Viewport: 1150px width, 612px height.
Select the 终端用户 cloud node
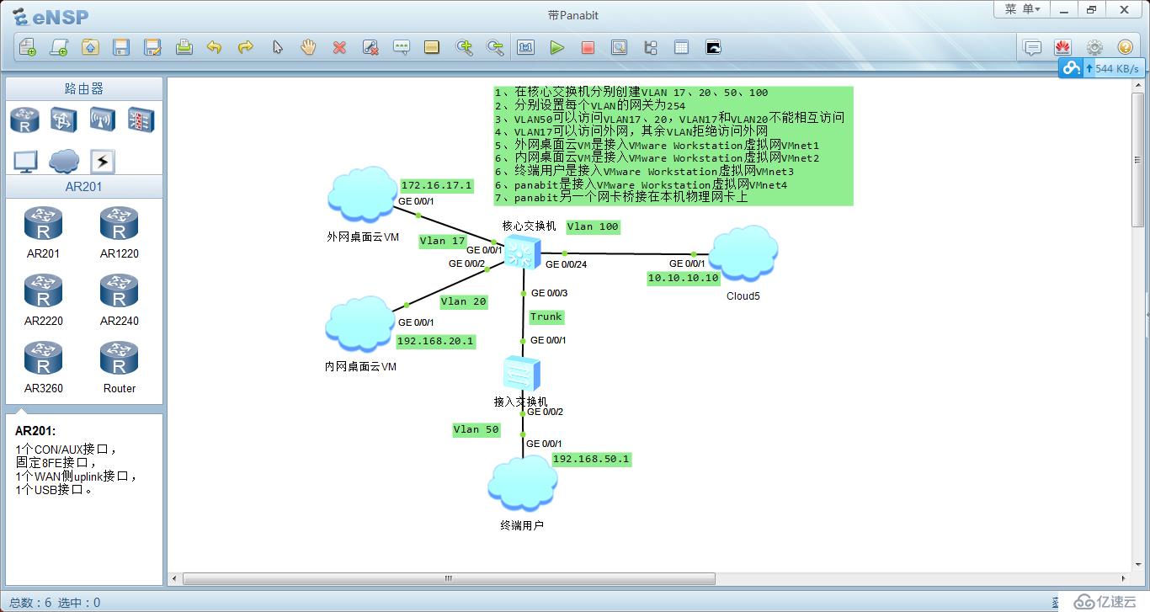pyautogui.click(x=522, y=484)
